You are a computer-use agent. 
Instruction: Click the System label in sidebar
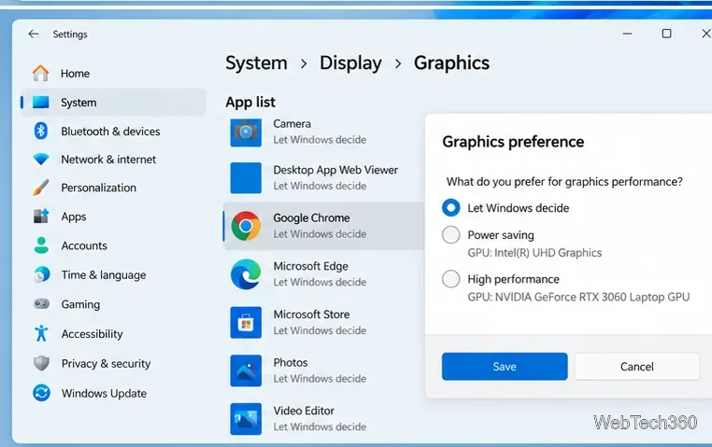[x=78, y=103]
